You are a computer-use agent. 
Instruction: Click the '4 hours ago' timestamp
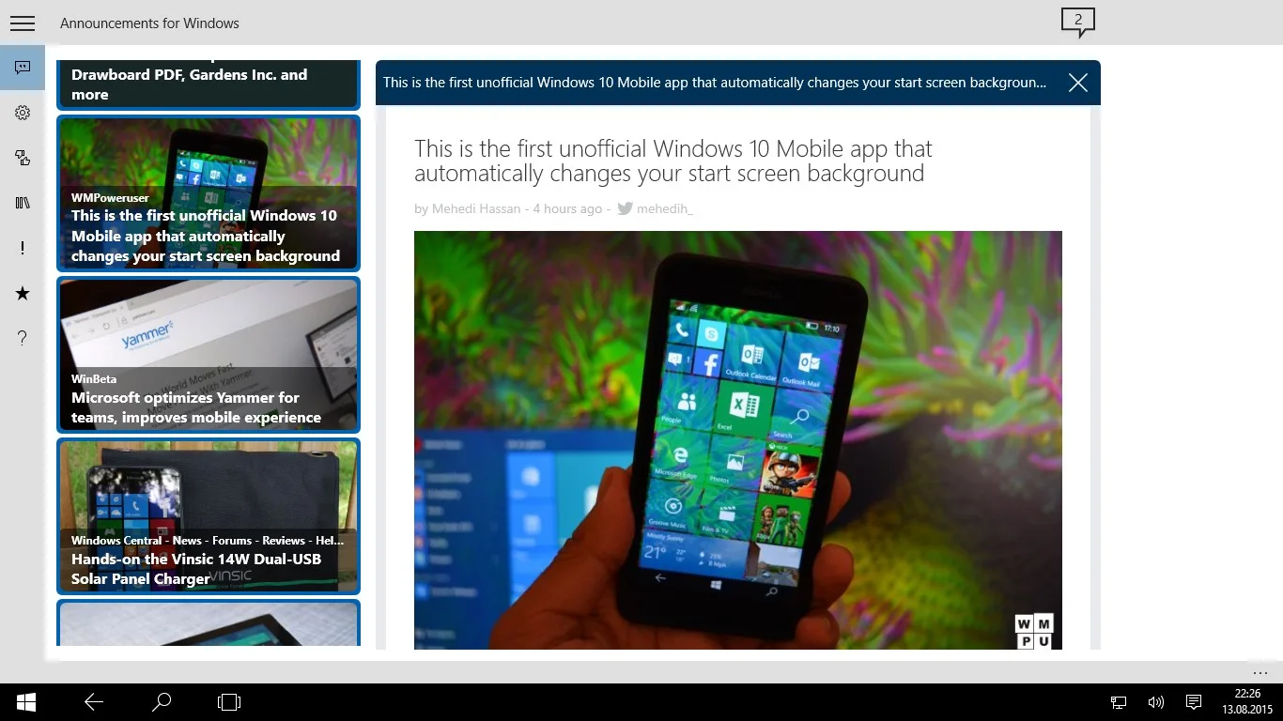pos(567,208)
